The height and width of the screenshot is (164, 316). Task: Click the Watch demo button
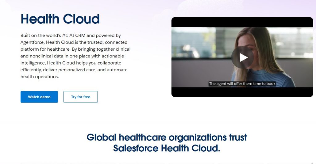pyautogui.click(x=39, y=97)
